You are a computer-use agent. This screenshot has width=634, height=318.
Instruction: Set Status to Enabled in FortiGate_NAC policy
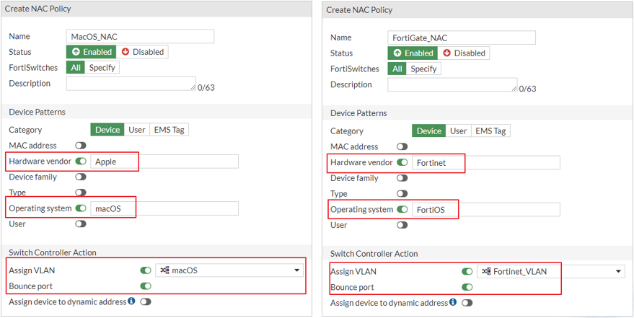[x=413, y=53]
